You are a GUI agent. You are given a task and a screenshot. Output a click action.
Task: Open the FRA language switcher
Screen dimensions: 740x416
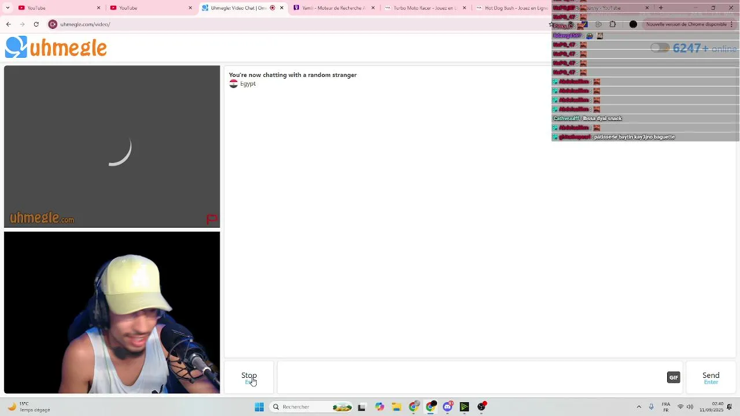tap(666, 407)
